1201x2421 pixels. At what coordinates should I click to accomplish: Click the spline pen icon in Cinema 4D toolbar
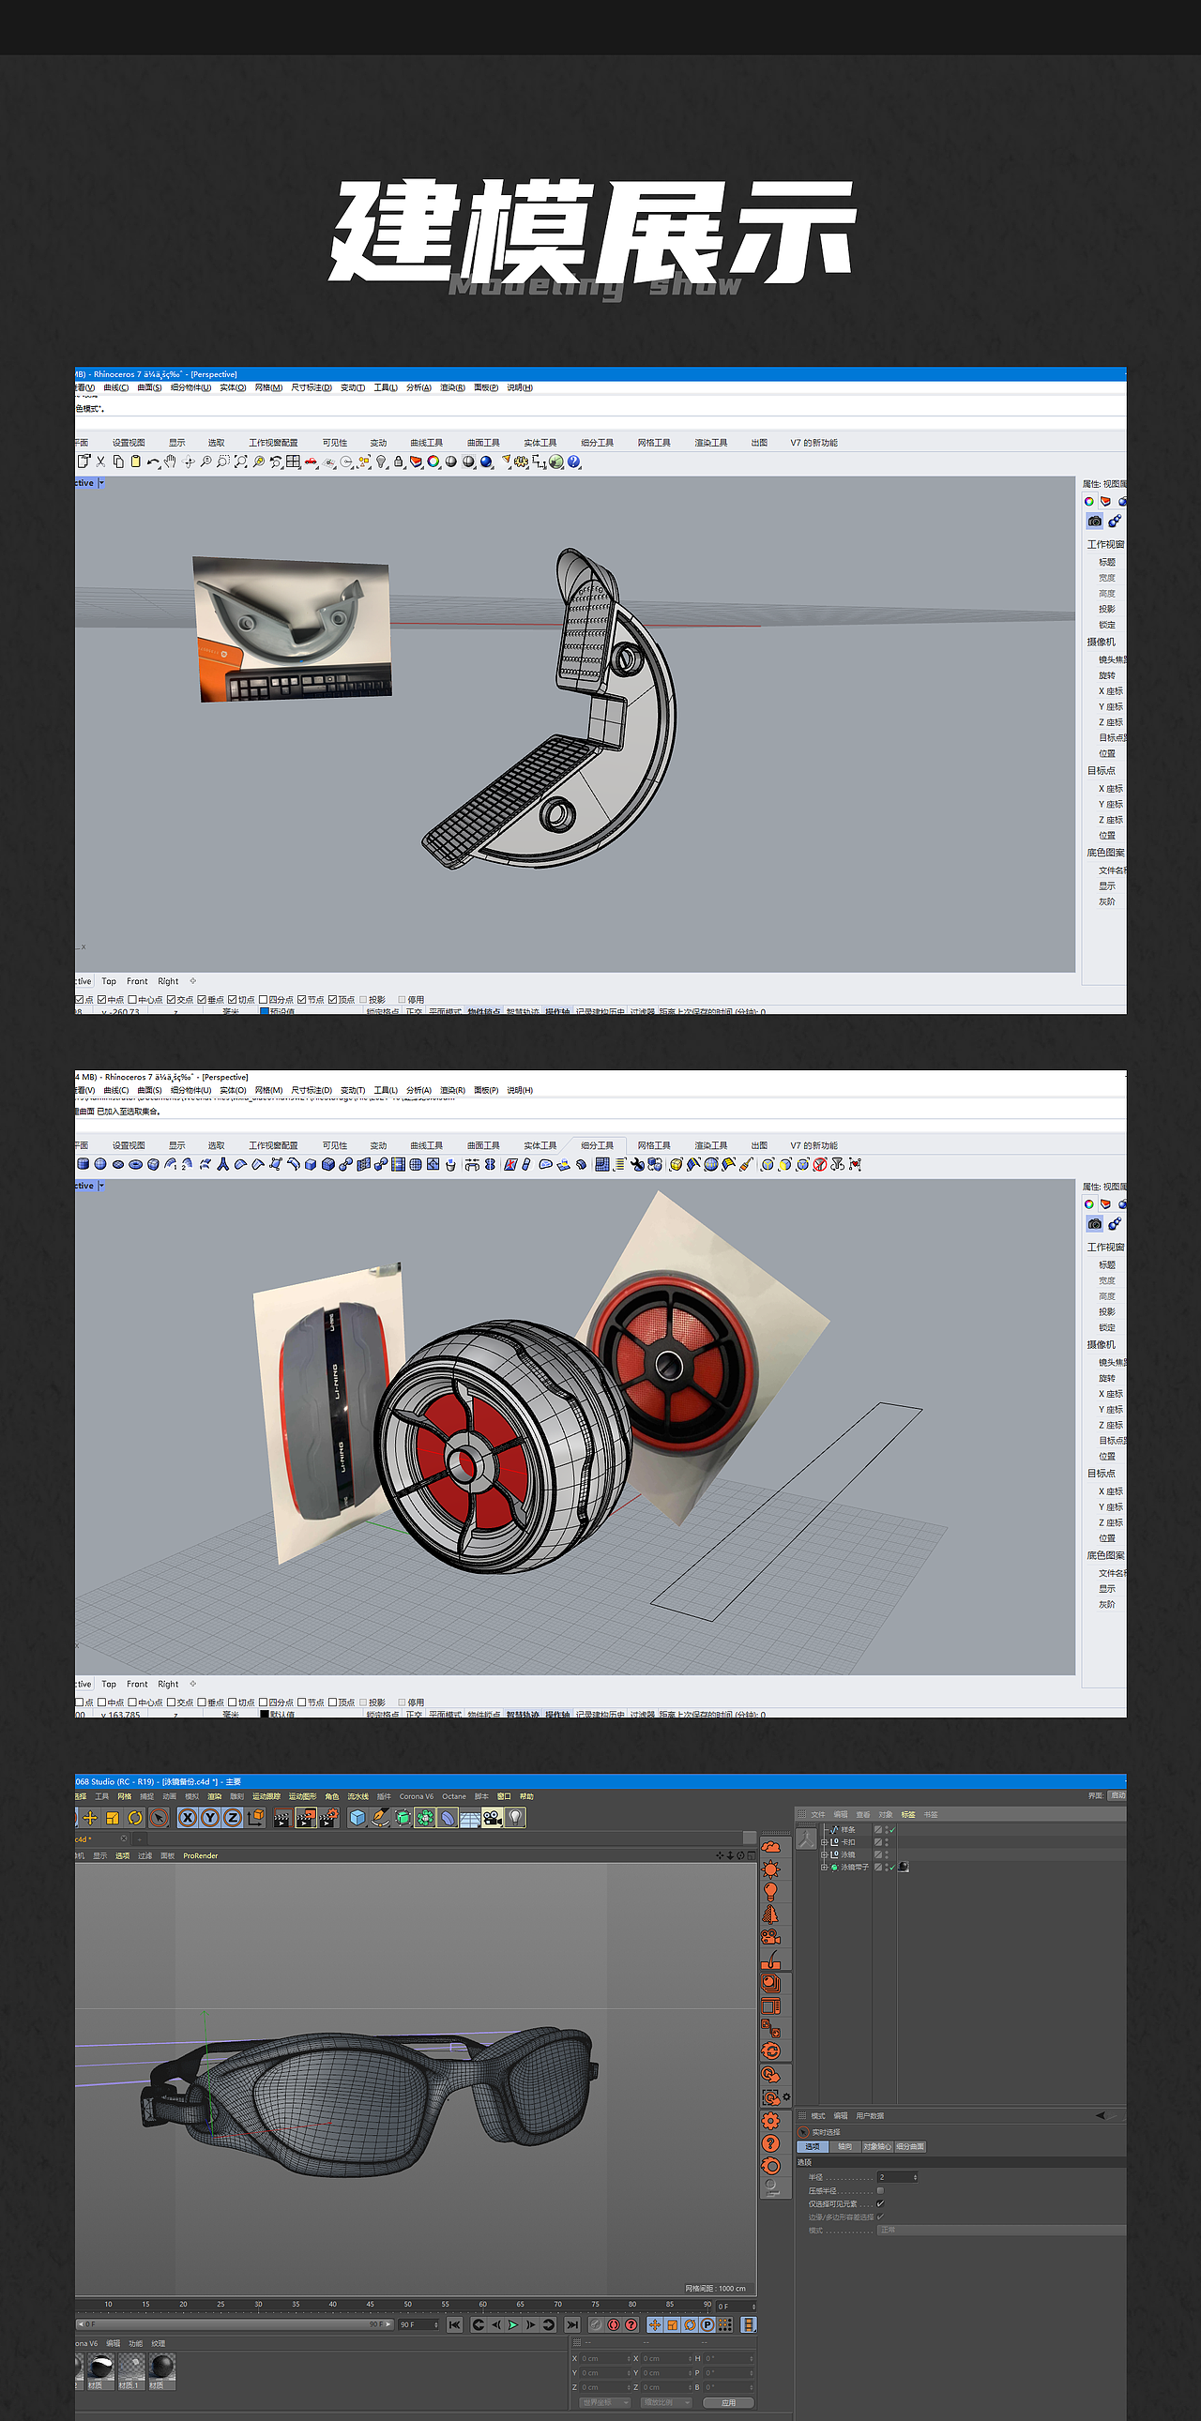tap(380, 1818)
